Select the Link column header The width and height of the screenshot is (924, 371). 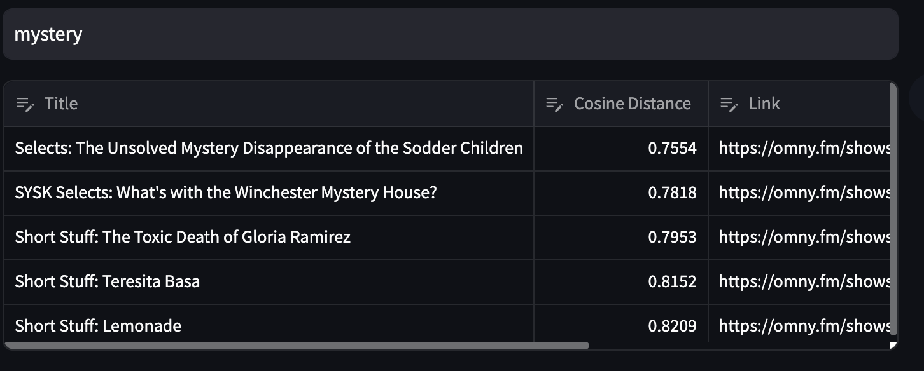click(x=763, y=104)
